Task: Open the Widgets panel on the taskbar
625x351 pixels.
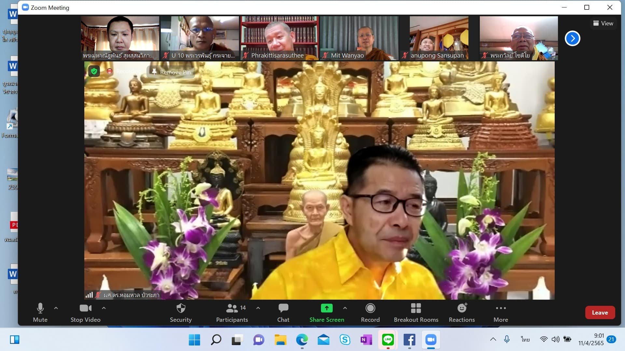Action: pos(15,340)
